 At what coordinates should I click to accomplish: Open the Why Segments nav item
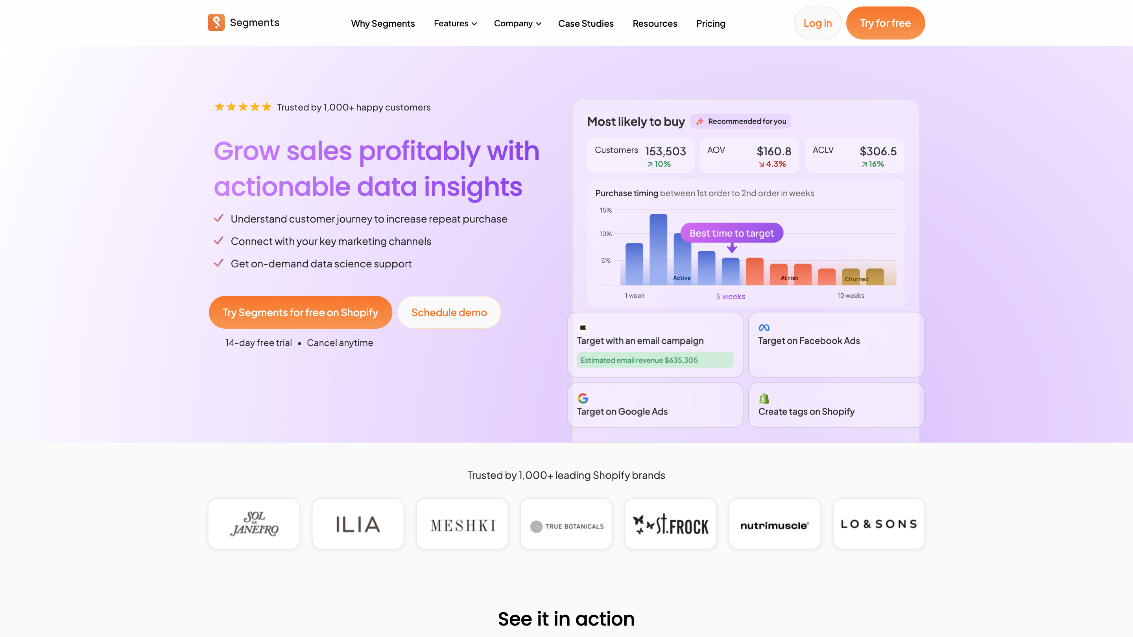coord(383,23)
